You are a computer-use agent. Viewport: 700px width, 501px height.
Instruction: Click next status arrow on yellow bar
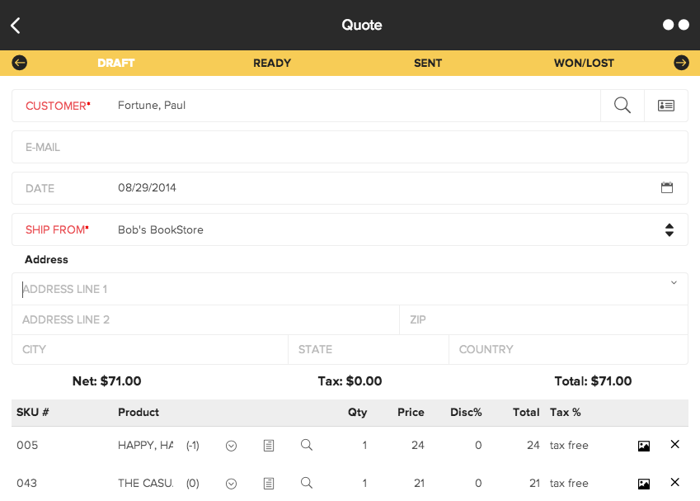681,63
